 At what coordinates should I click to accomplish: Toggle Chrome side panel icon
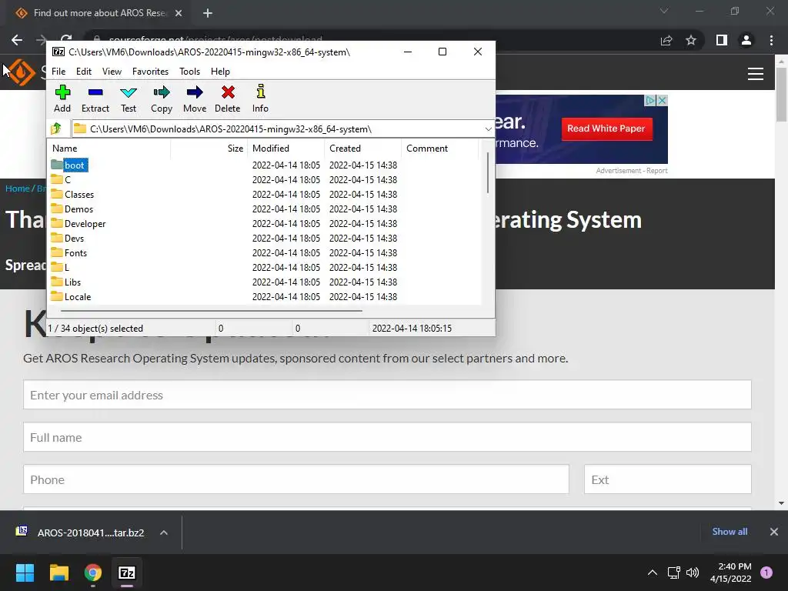point(722,40)
